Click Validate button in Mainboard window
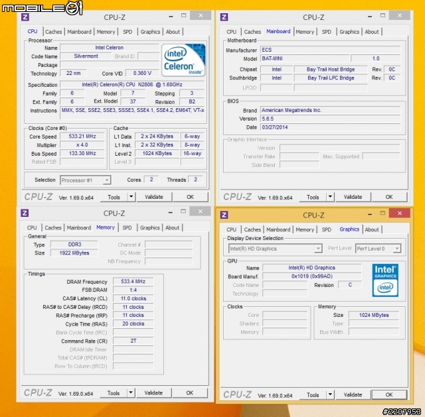Screen dimensions: 425x417 pyautogui.click(x=353, y=197)
